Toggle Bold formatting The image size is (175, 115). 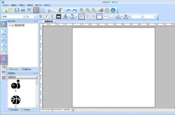[41, 17]
